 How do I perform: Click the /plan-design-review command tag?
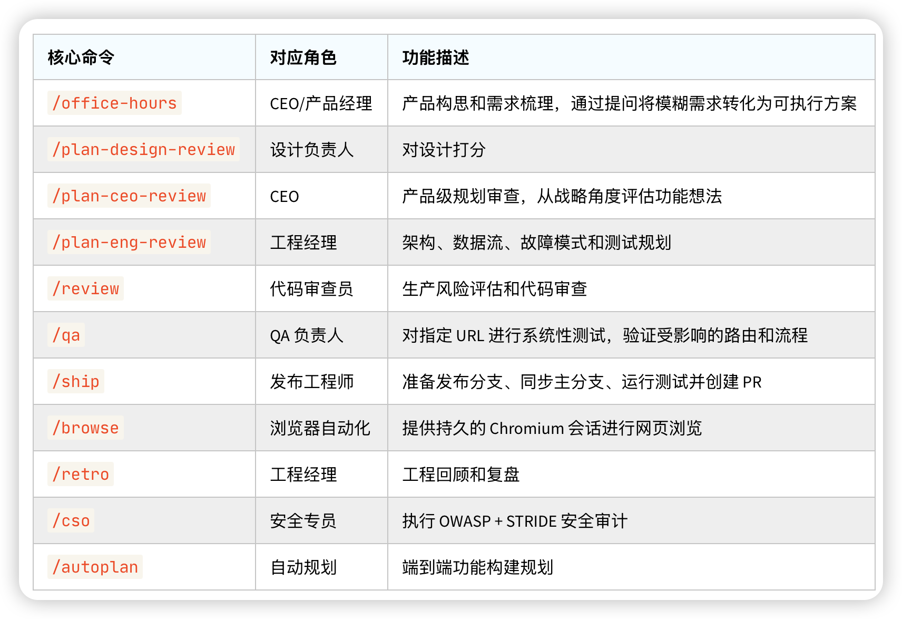143,149
